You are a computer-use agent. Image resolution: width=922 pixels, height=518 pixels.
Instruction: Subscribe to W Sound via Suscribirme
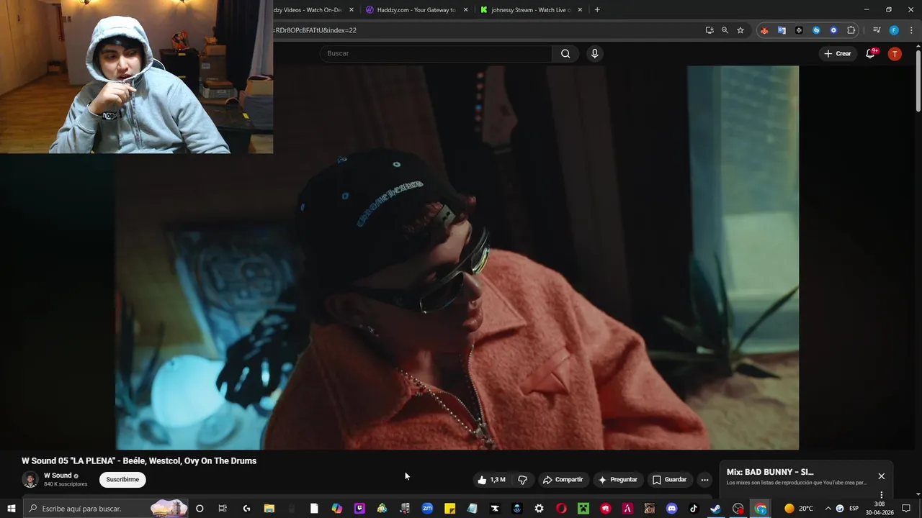click(122, 480)
